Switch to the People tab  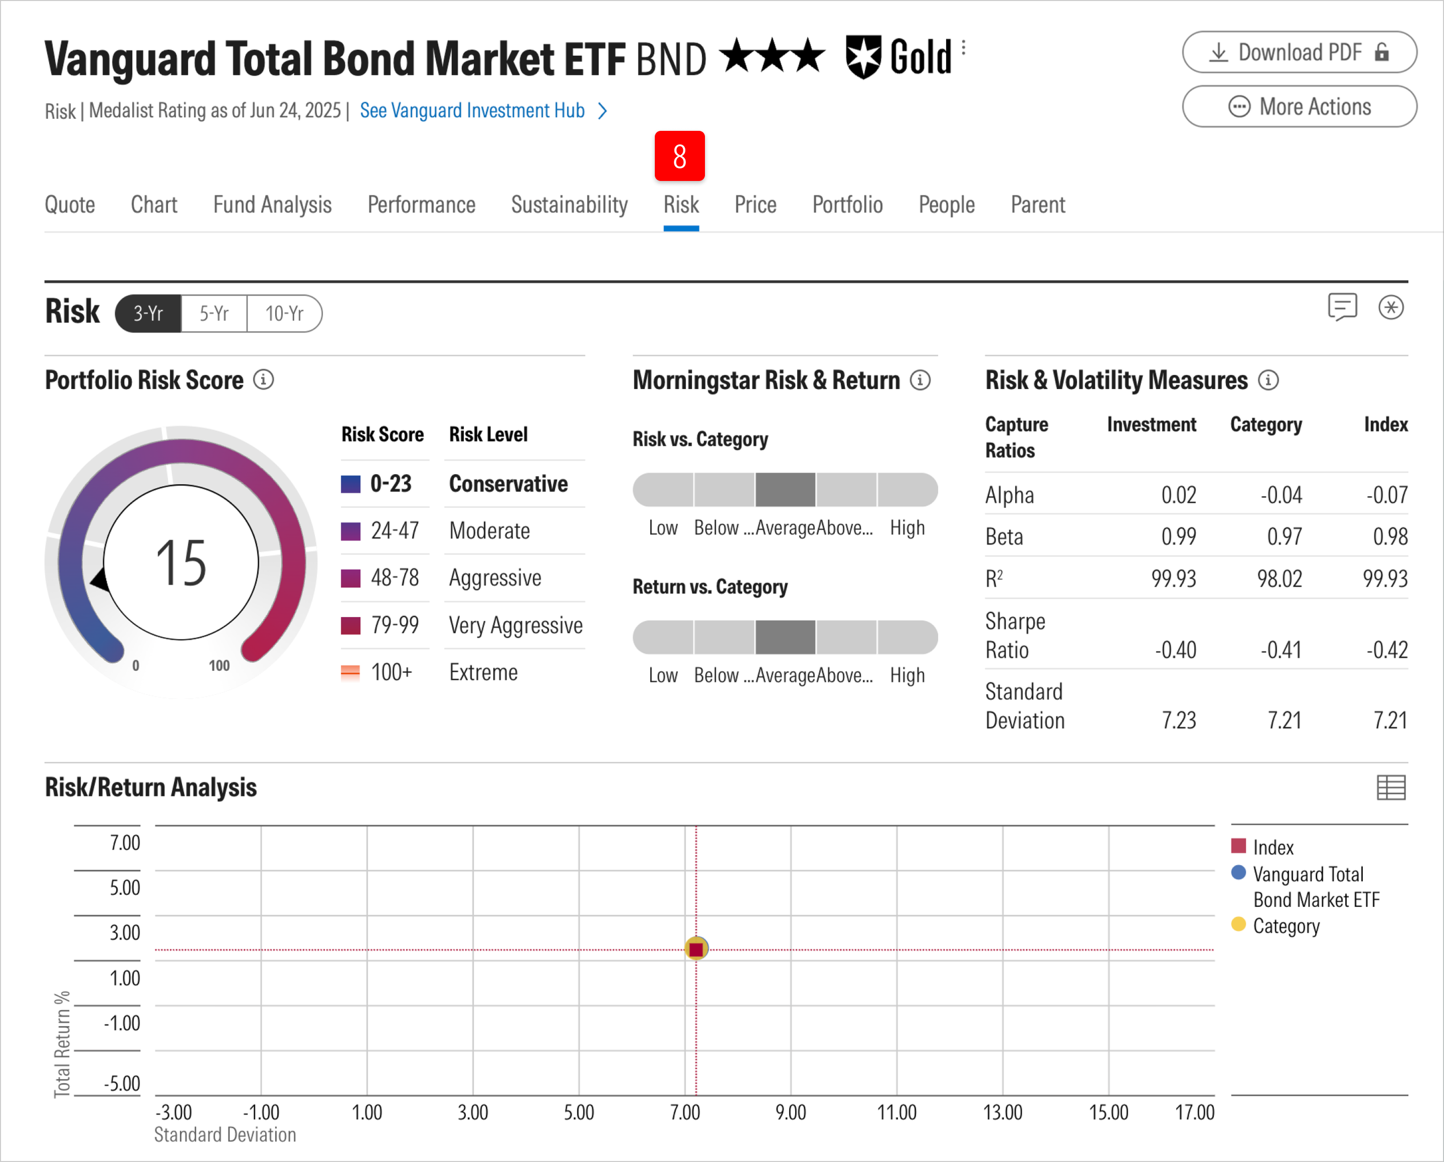(x=946, y=205)
